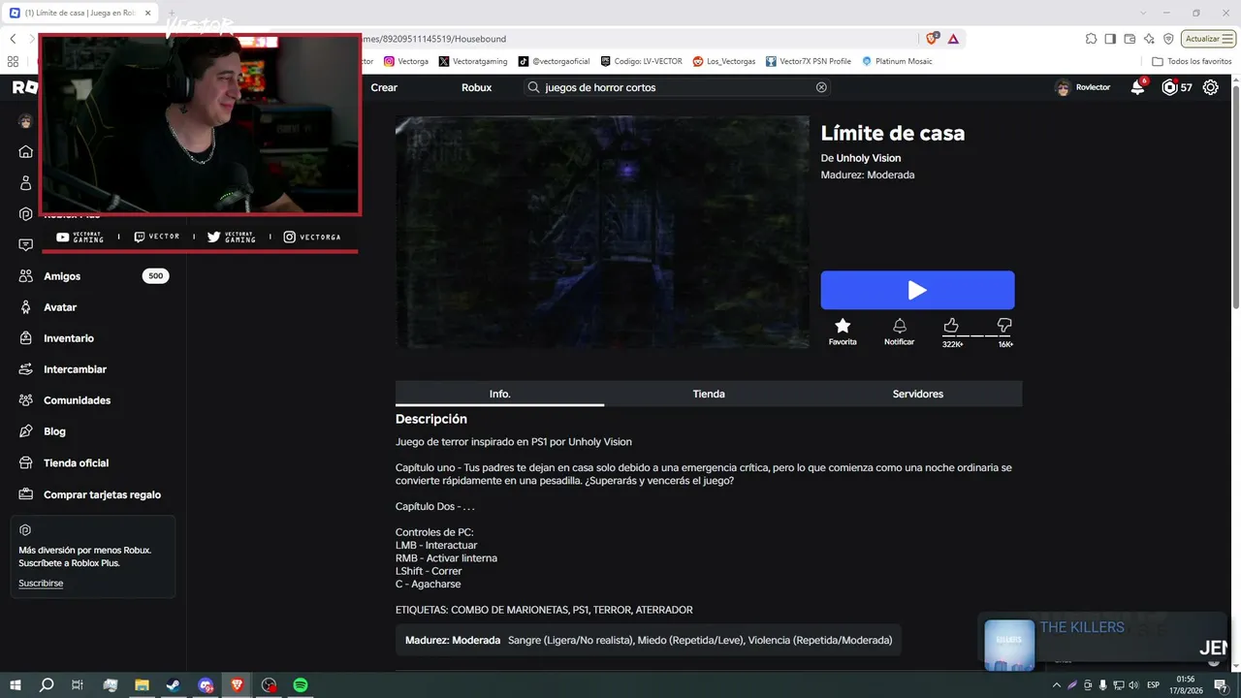This screenshot has width=1241, height=698.
Task: Open the Tienda oficial sidebar icon
Action: coord(26,462)
